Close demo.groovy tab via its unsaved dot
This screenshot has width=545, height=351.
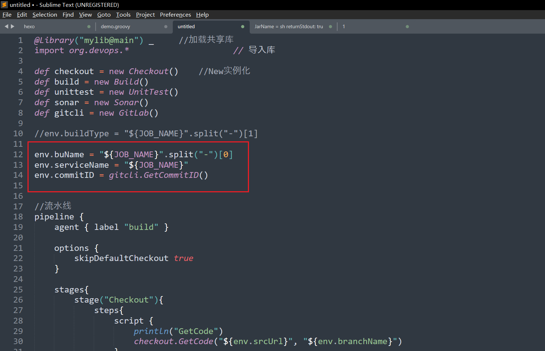point(166,26)
